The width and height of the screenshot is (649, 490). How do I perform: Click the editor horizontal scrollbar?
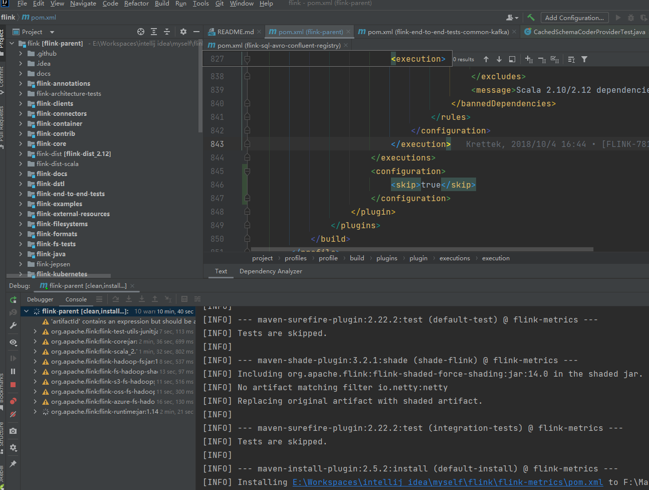pos(422,249)
